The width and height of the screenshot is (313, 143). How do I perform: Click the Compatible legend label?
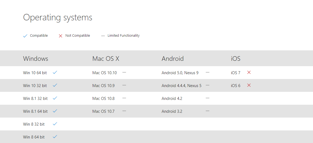point(39,36)
